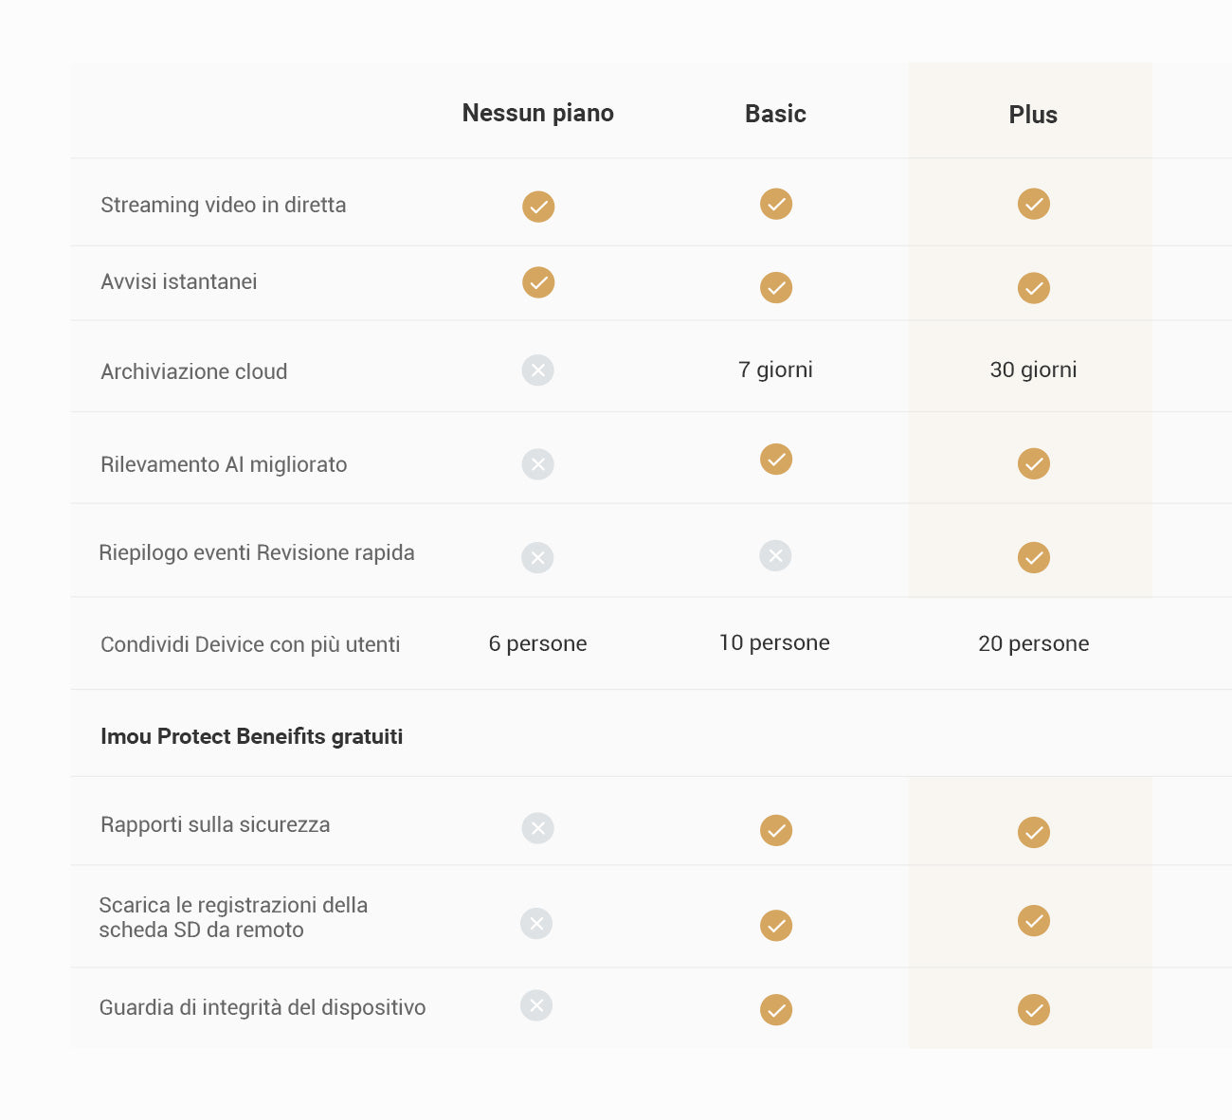This screenshot has height=1120, width=1232.
Task: Click the Guardia di integrità checkmark under Plus
Action: [x=1033, y=1009]
